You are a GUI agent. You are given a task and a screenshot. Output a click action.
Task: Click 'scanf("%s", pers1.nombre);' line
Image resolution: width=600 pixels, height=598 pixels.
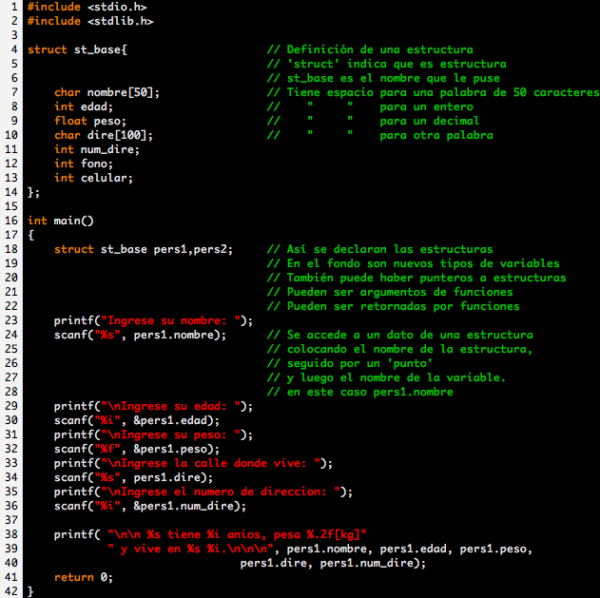(140, 335)
